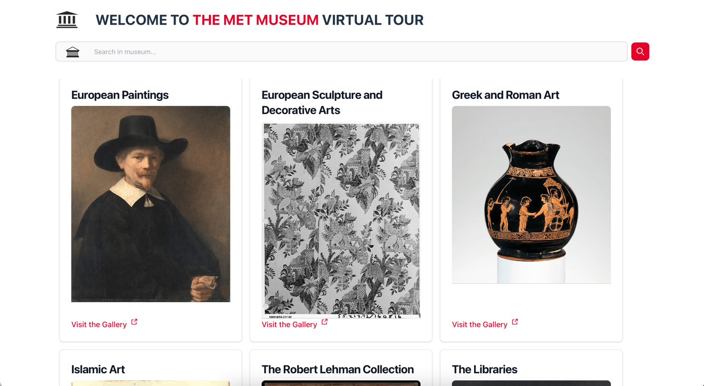Click the Met Museum logo icon
This screenshot has height=386, width=704.
66,20
